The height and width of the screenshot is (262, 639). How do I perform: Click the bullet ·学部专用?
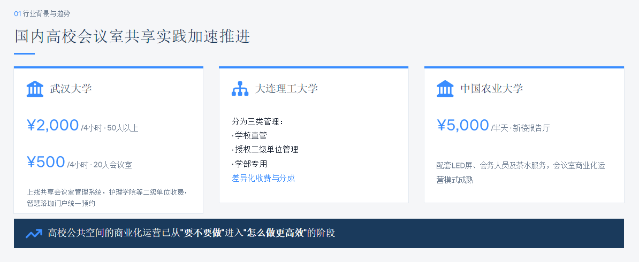point(249,164)
